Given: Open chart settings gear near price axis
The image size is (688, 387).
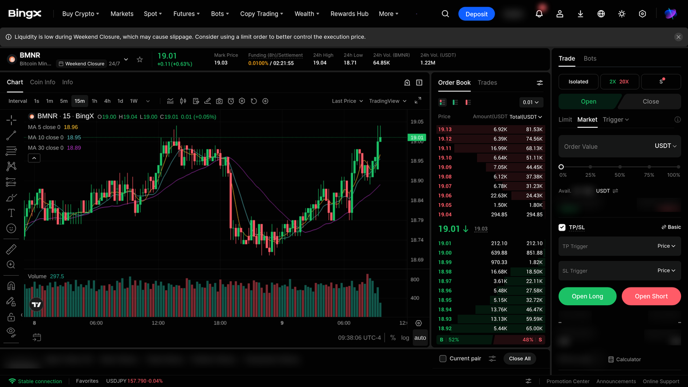Looking at the screenshot, I should click(x=419, y=323).
